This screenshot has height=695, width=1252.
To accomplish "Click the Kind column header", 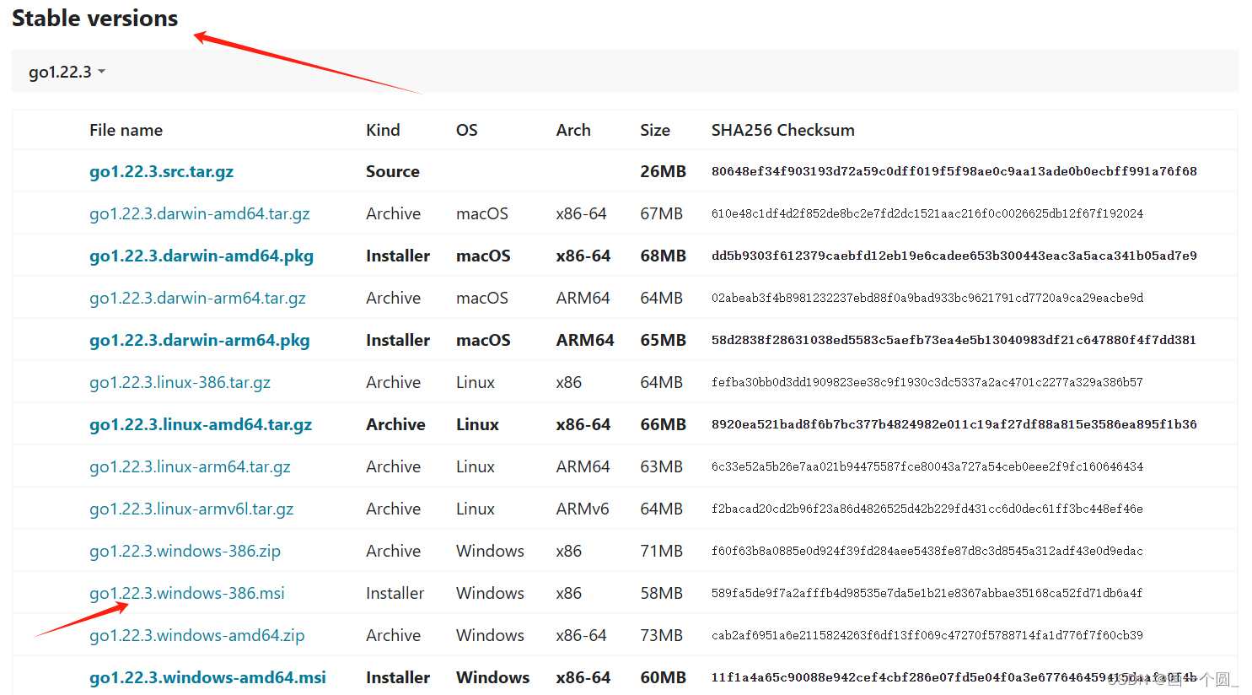I will [383, 130].
